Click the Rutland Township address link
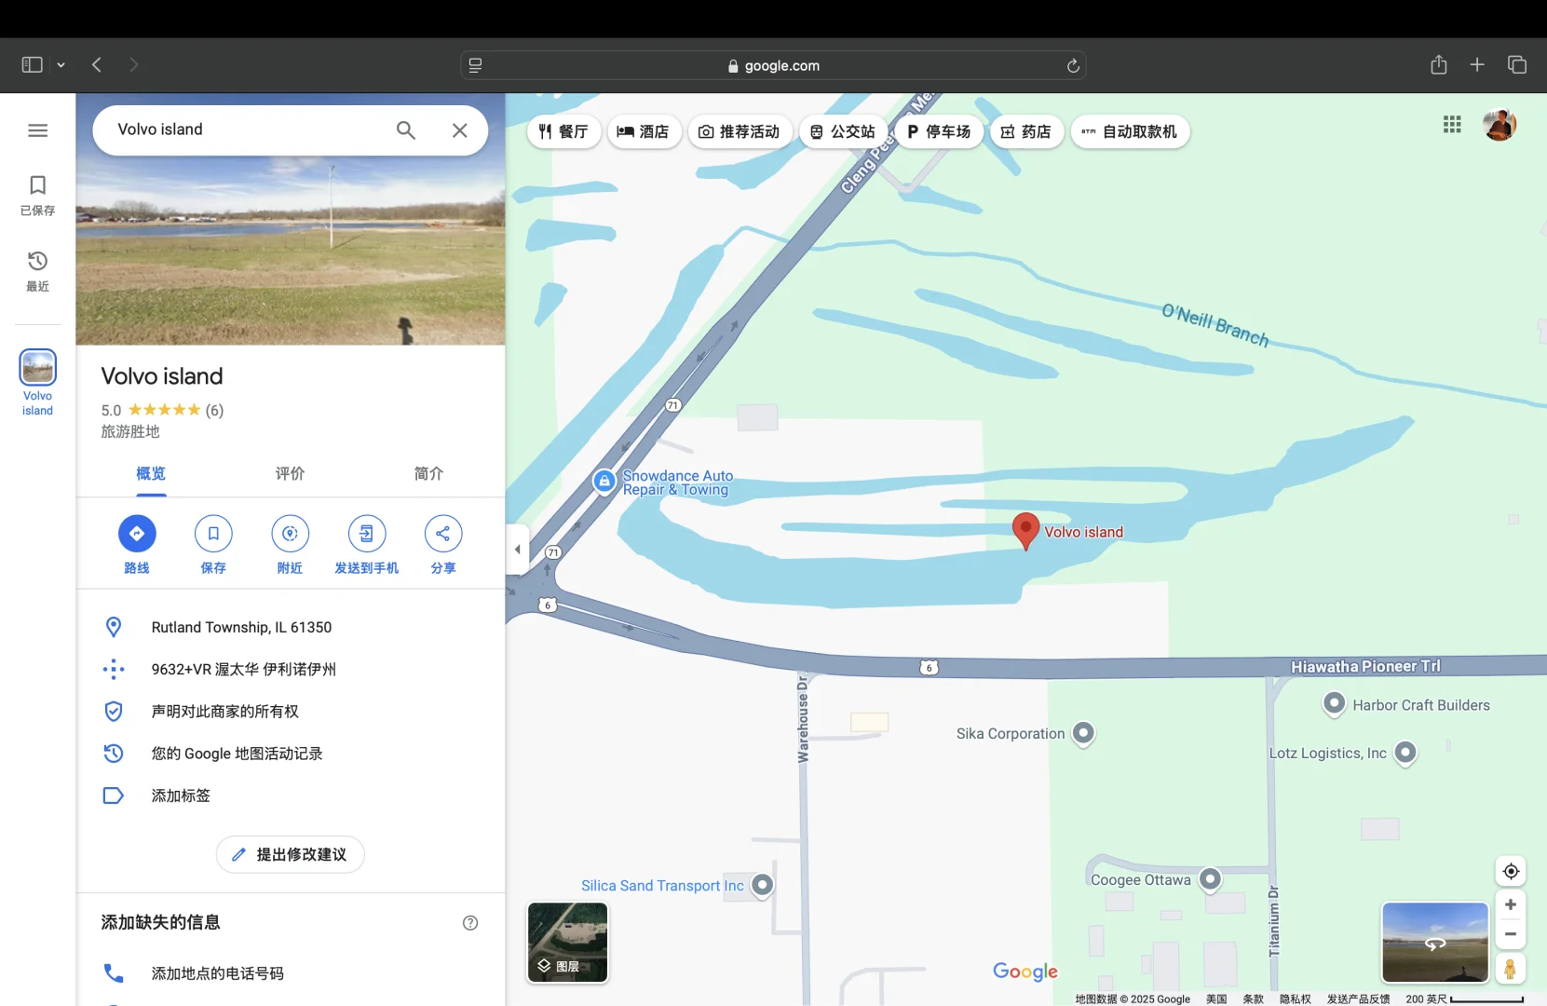1547x1006 pixels. [x=241, y=627]
